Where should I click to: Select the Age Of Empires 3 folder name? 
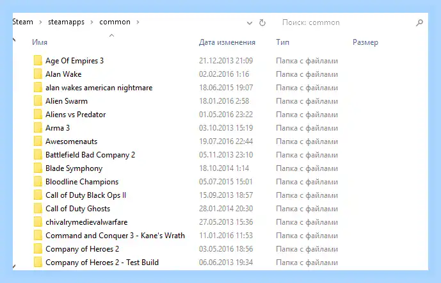74,61
